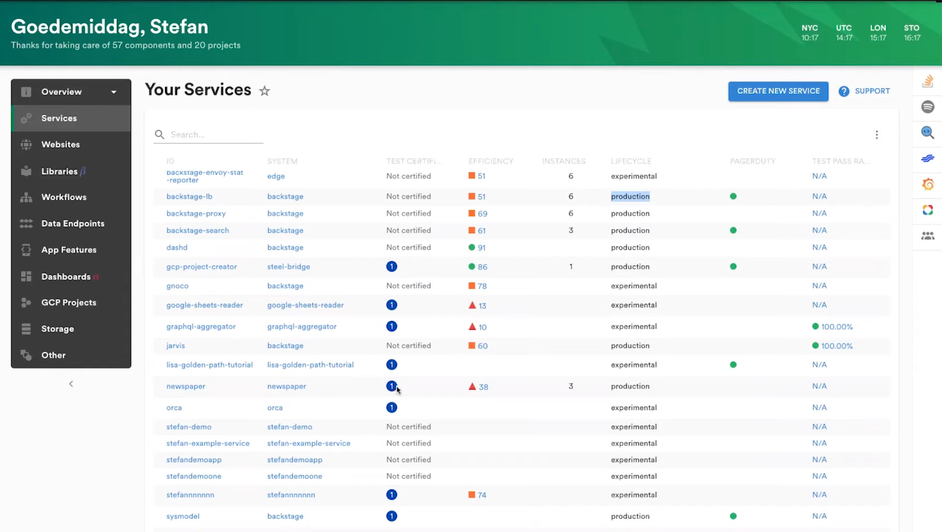Select Workflows in the navigation menu
Image resolution: width=942 pixels, height=532 pixels.
click(64, 197)
